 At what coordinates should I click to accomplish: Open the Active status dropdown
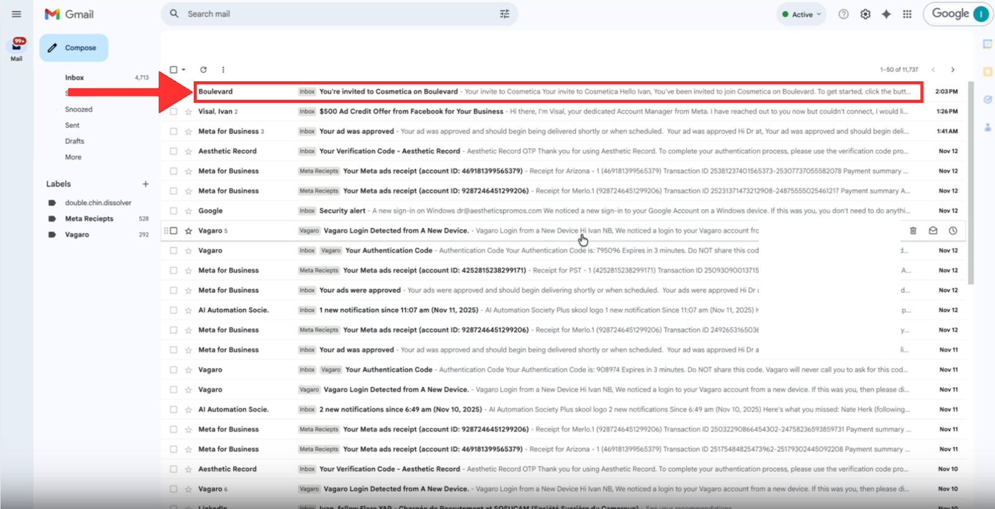[802, 14]
